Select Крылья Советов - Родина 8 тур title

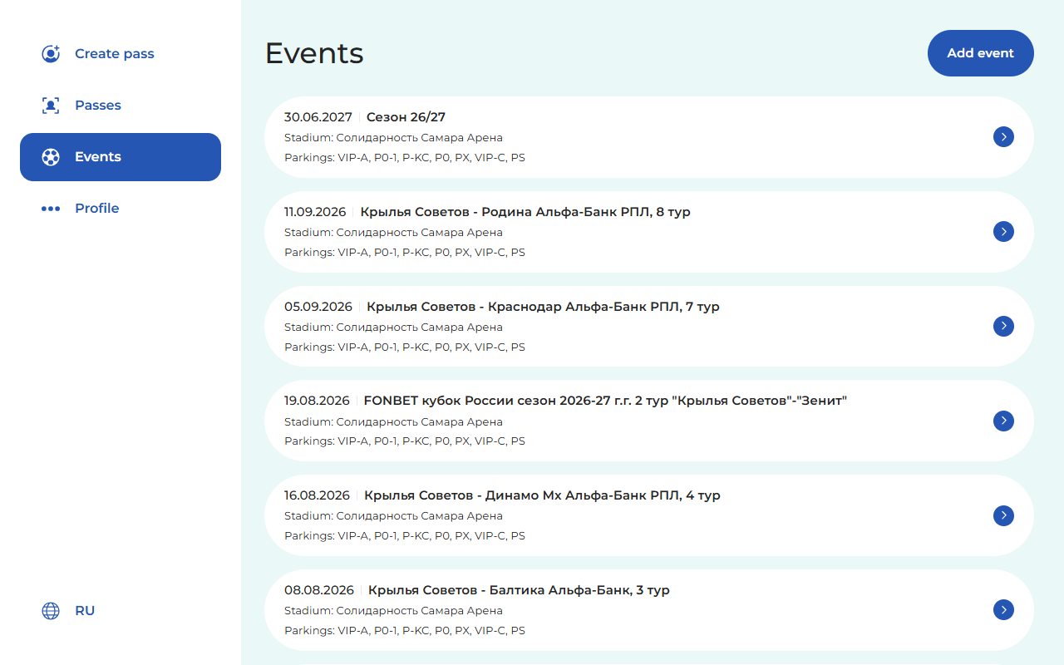(x=525, y=212)
